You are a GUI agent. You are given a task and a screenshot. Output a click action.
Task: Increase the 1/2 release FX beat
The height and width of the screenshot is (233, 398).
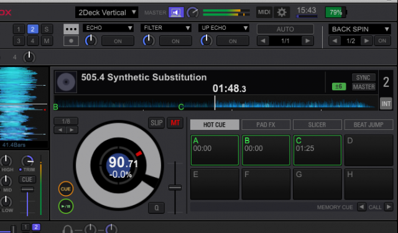point(366,41)
